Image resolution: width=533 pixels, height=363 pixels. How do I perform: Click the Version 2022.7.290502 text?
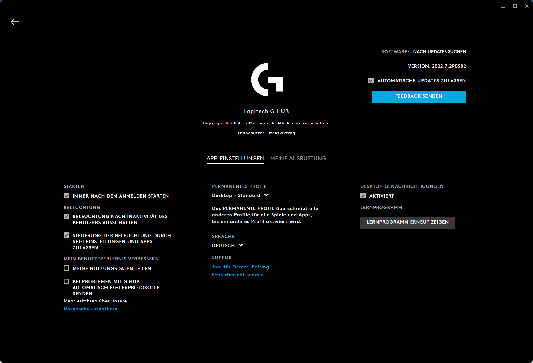point(437,66)
